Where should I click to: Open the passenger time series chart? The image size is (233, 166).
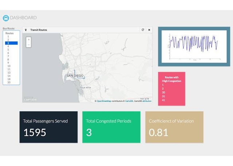point(194,47)
